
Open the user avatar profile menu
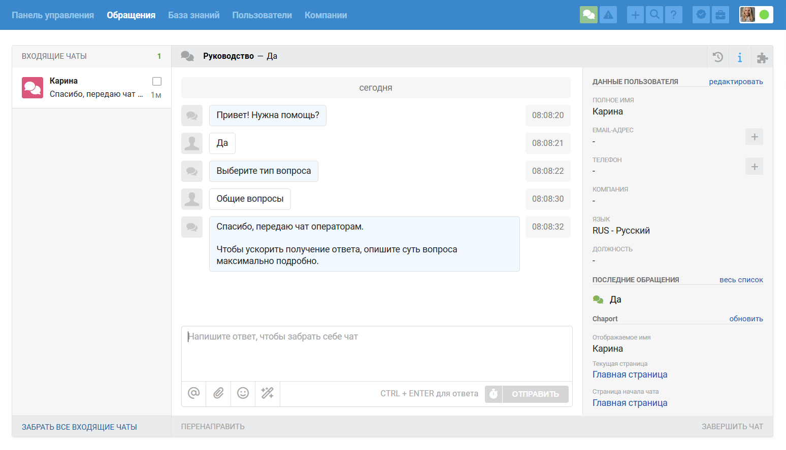(747, 15)
